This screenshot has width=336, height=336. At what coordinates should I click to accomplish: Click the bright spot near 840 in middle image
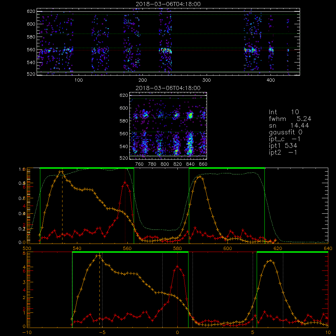pos(190,115)
